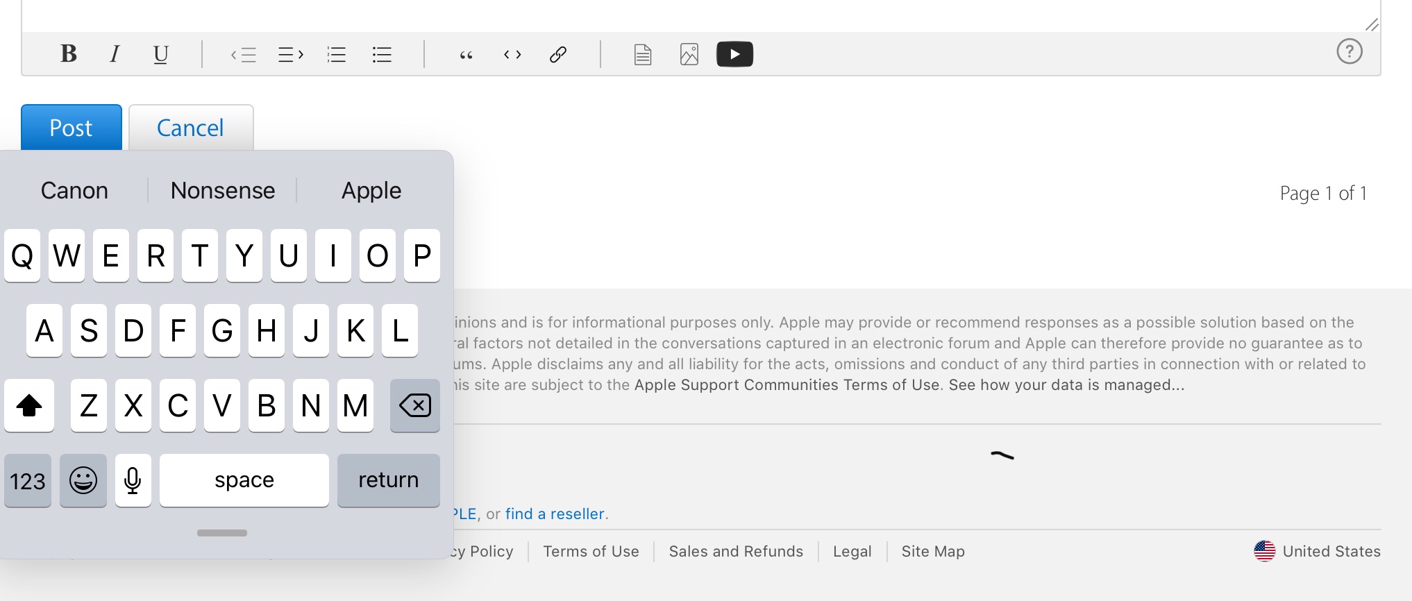Add a block quote
Screen dimensions: 1412x601
(x=467, y=55)
